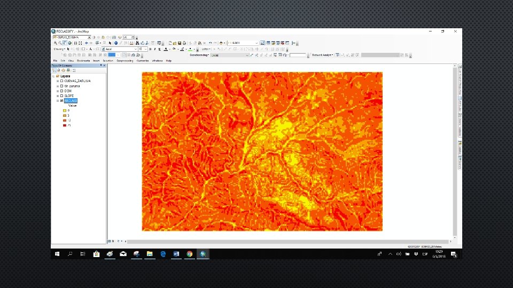Open a map document folder icon
513x288 pixels.
point(175,43)
